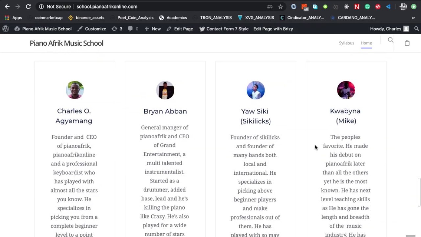The width and height of the screenshot is (421, 237).
Task: Click Edit Page in the admin bar
Action: pyautogui.click(x=180, y=29)
